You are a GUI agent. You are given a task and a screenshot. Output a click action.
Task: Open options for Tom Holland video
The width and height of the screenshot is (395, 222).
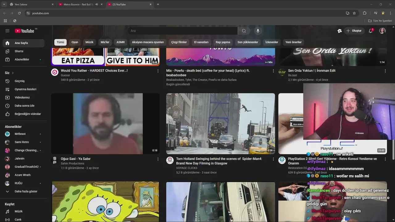(273, 159)
